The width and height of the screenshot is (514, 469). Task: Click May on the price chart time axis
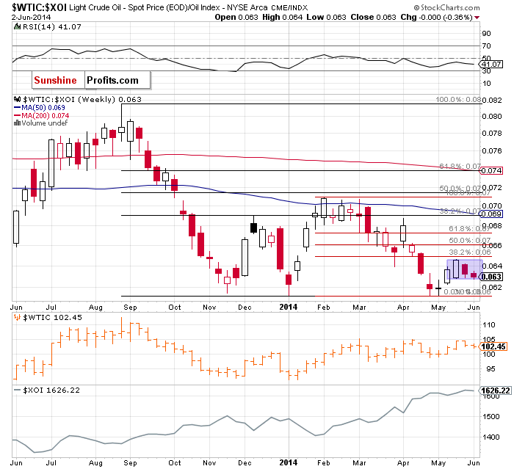[438, 308]
